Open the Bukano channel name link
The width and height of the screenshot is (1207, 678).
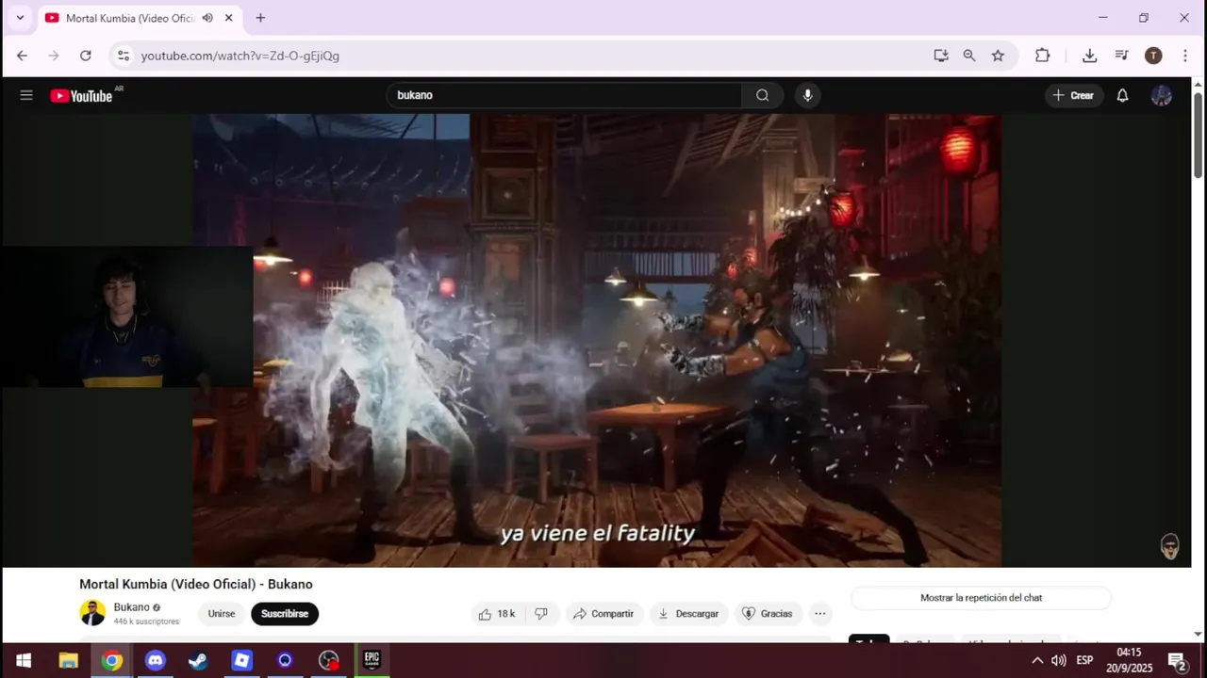point(131,607)
